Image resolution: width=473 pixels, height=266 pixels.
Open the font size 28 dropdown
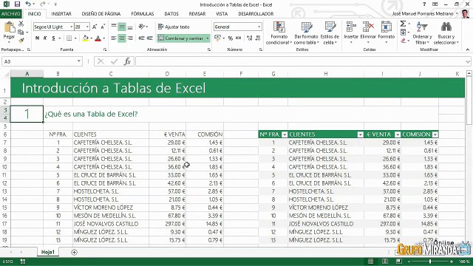point(87,27)
